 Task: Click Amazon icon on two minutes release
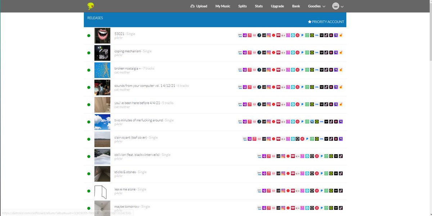point(240,122)
